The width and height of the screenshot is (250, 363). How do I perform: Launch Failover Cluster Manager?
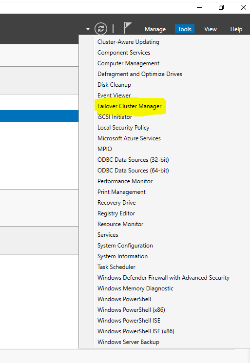coord(130,106)
